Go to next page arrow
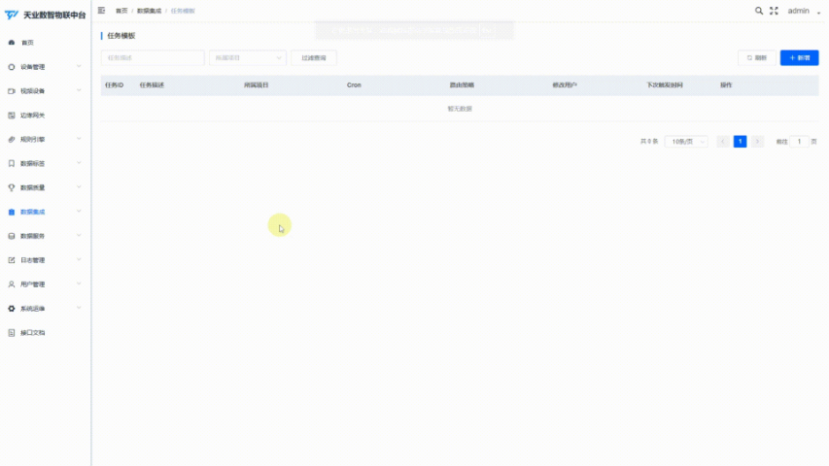This screenshot has width=829, height=466. pyautogui.click(x=757, y=142)
